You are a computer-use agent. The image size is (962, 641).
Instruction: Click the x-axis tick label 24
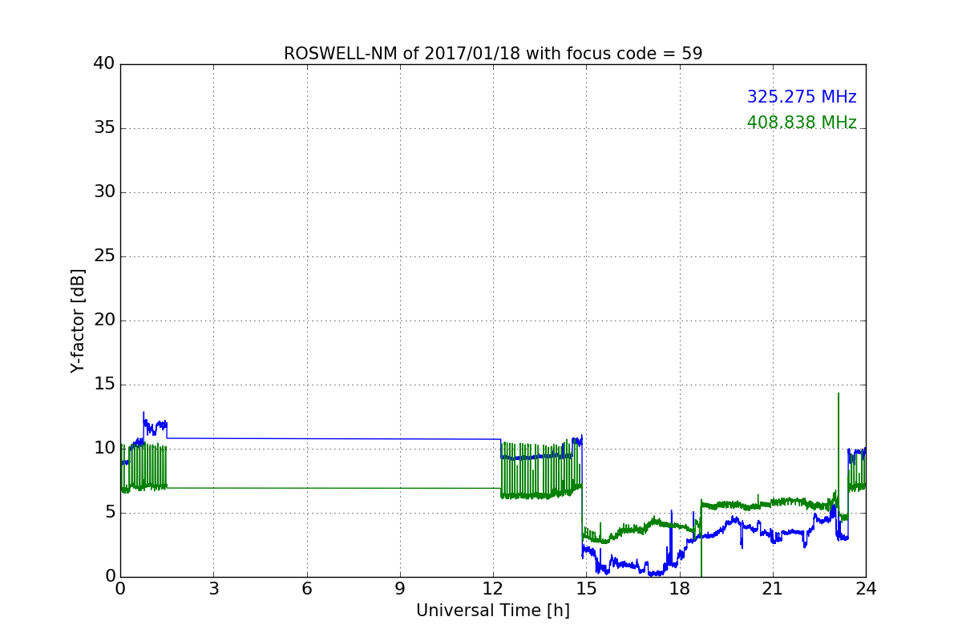pyautogui.click(x=866, y=589)
